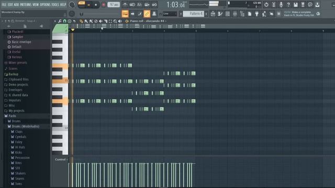Toggle the metronome

pos(125,5)
